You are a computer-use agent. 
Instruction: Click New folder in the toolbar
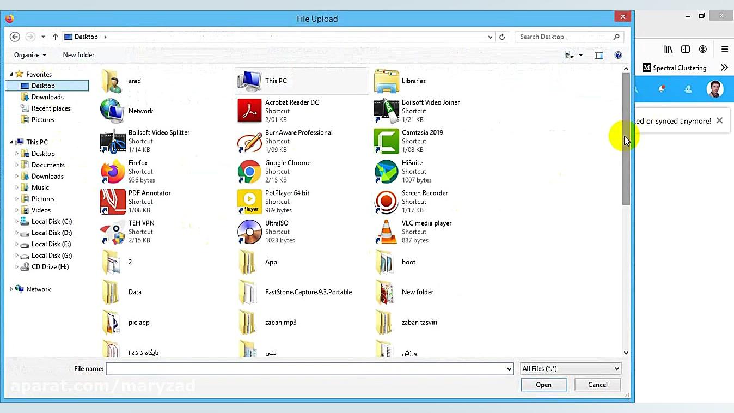pos(78,55)
